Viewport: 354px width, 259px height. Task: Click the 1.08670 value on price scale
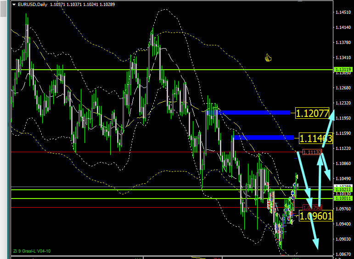pyautogui.click(x=343, y=254)
